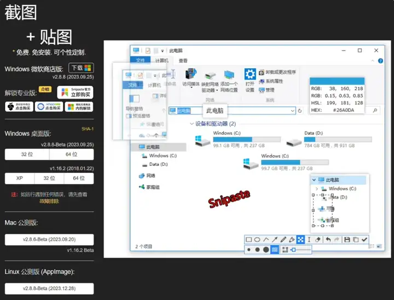Image resolution: width=394 pixels, height=300 pixels.
Task: Select the ellipse drawing tool
Action: (x=257, y=240)
